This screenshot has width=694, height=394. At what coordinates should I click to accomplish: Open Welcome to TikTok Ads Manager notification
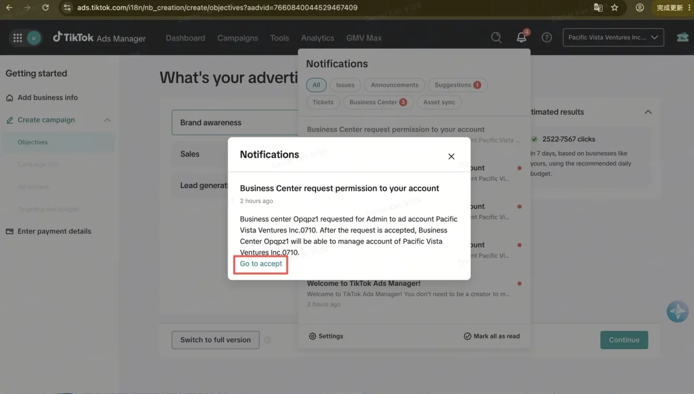tap(414, 293)
